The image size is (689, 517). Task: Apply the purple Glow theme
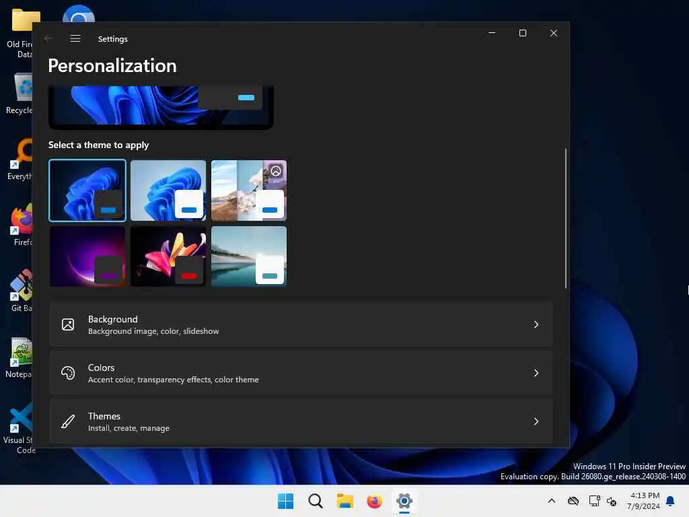[87, 256]
